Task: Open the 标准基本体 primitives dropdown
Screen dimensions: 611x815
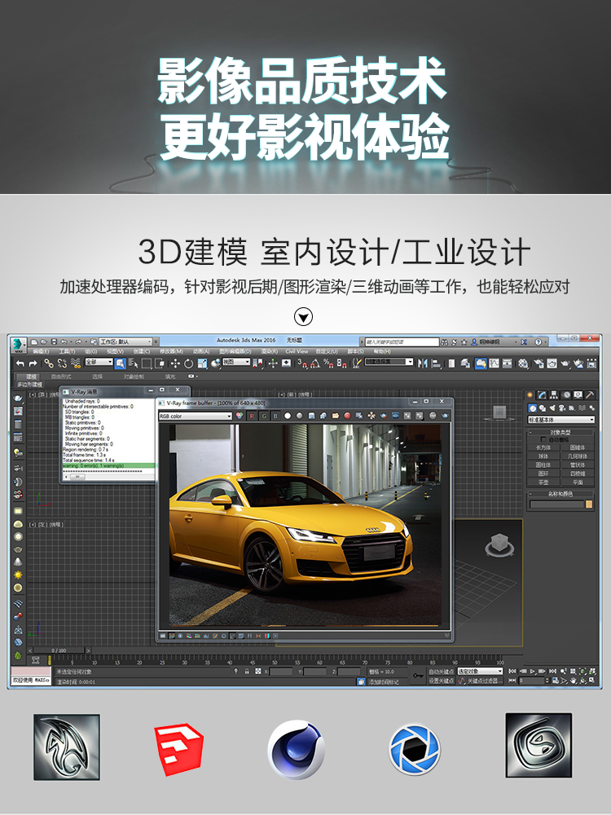Action: tap(561, 420)
